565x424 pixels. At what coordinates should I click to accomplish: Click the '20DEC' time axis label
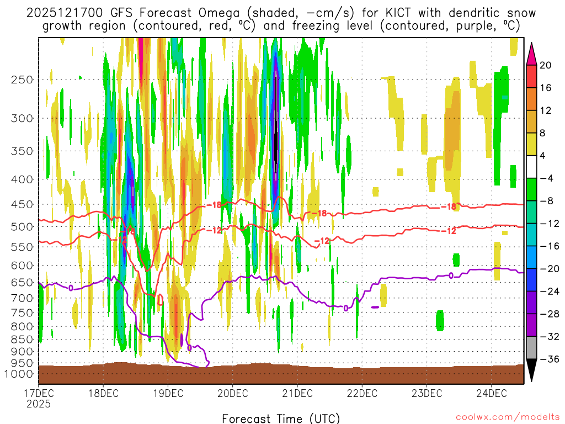(x=233, y=393)
